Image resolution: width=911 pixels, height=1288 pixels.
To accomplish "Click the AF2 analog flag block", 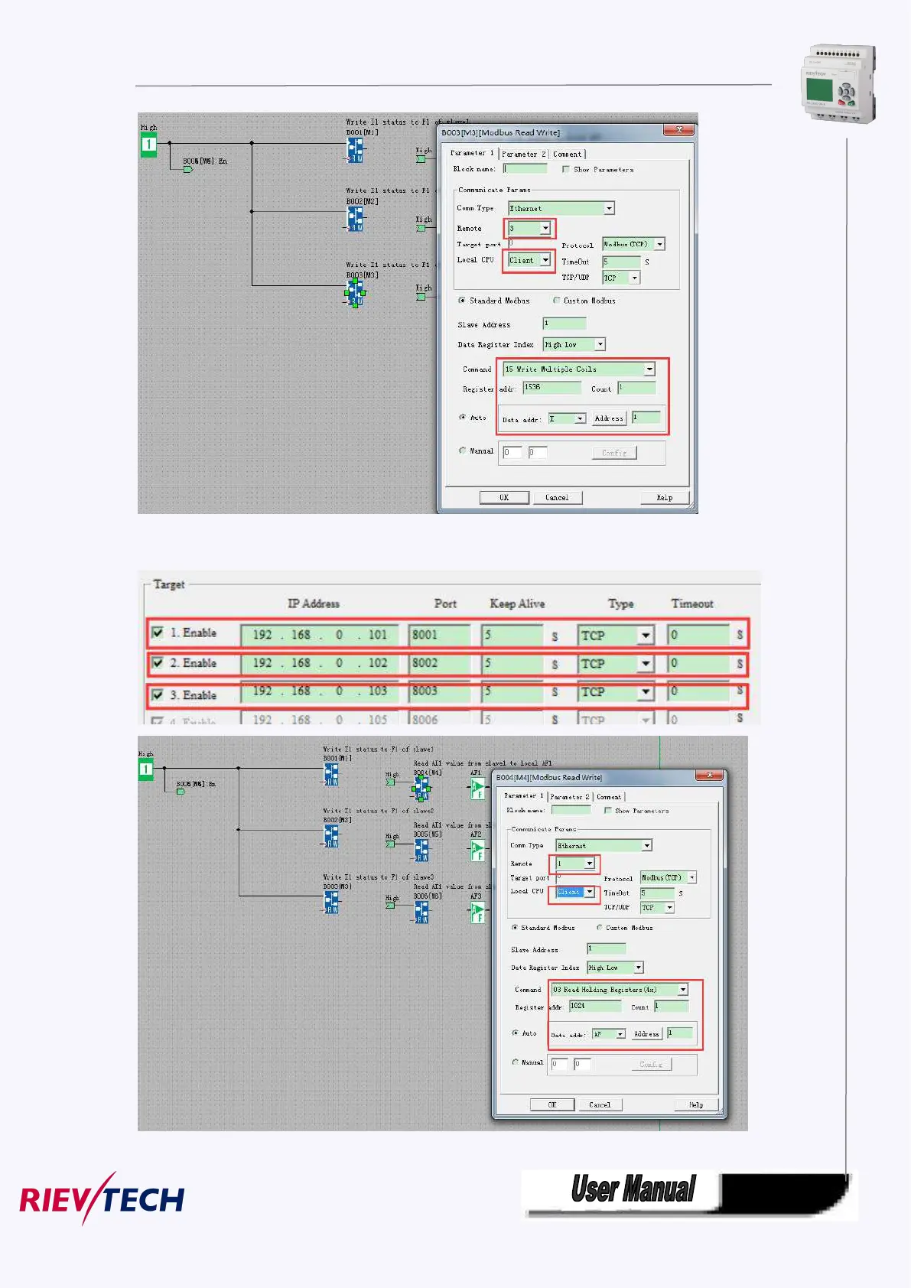I will 477,851.
